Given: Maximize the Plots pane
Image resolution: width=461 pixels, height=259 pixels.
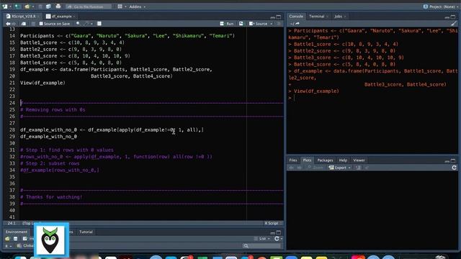Looking at the screenshot, I should [x=453, y=160].
